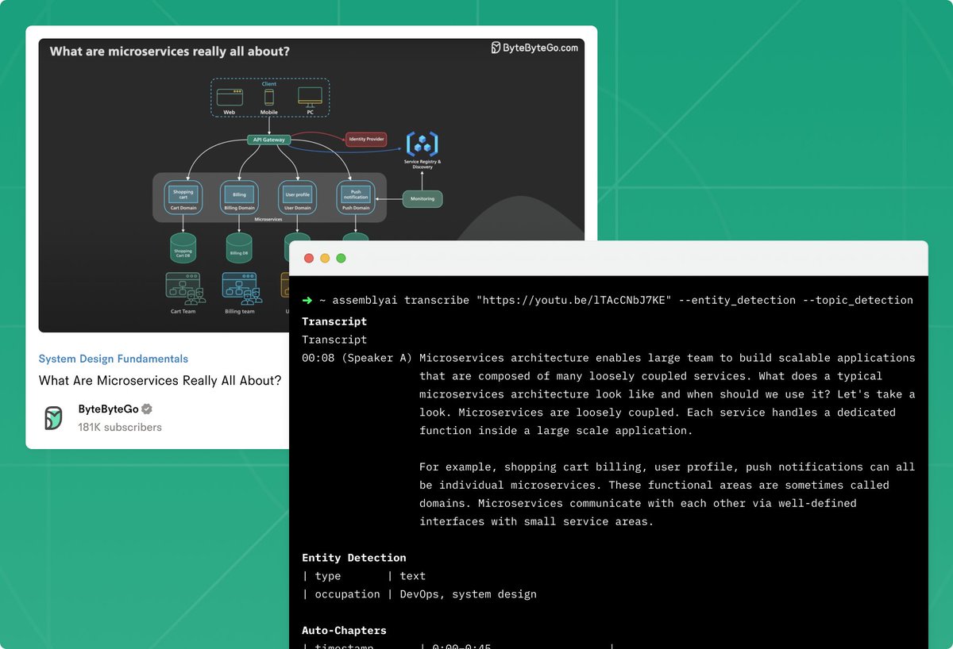This screenshot has width=953, height=649.
Task: Close the terminal window with the red button
Action: [309, 259]
